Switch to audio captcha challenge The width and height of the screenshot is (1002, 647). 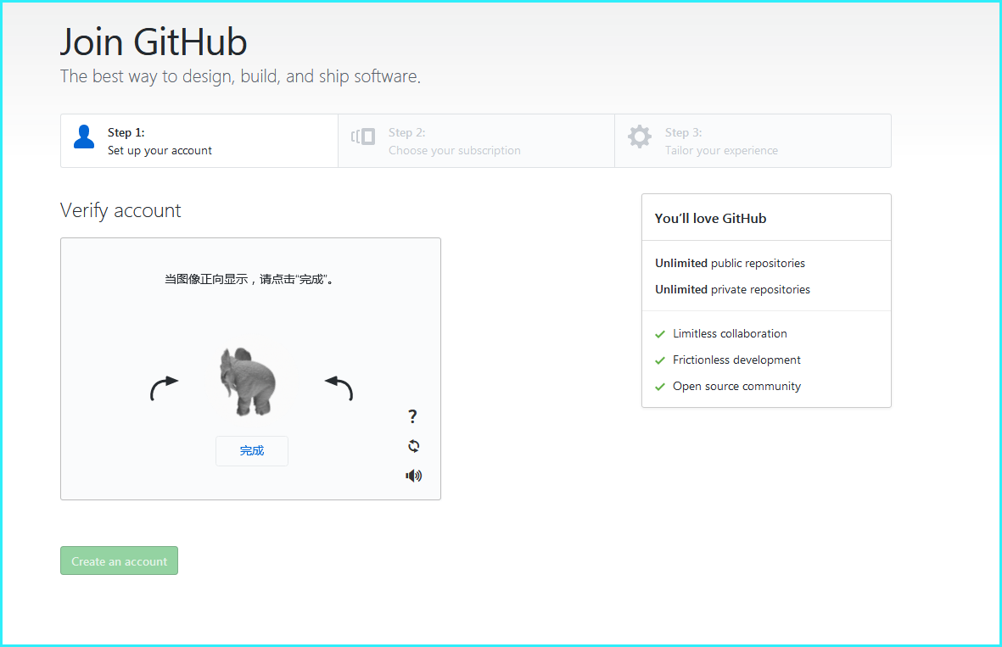(x=413, y=475)
